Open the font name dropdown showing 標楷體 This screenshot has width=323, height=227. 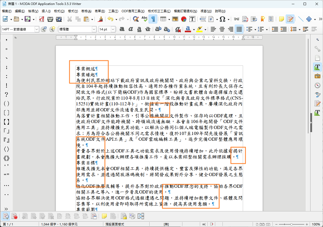click(x=94, y=29)
